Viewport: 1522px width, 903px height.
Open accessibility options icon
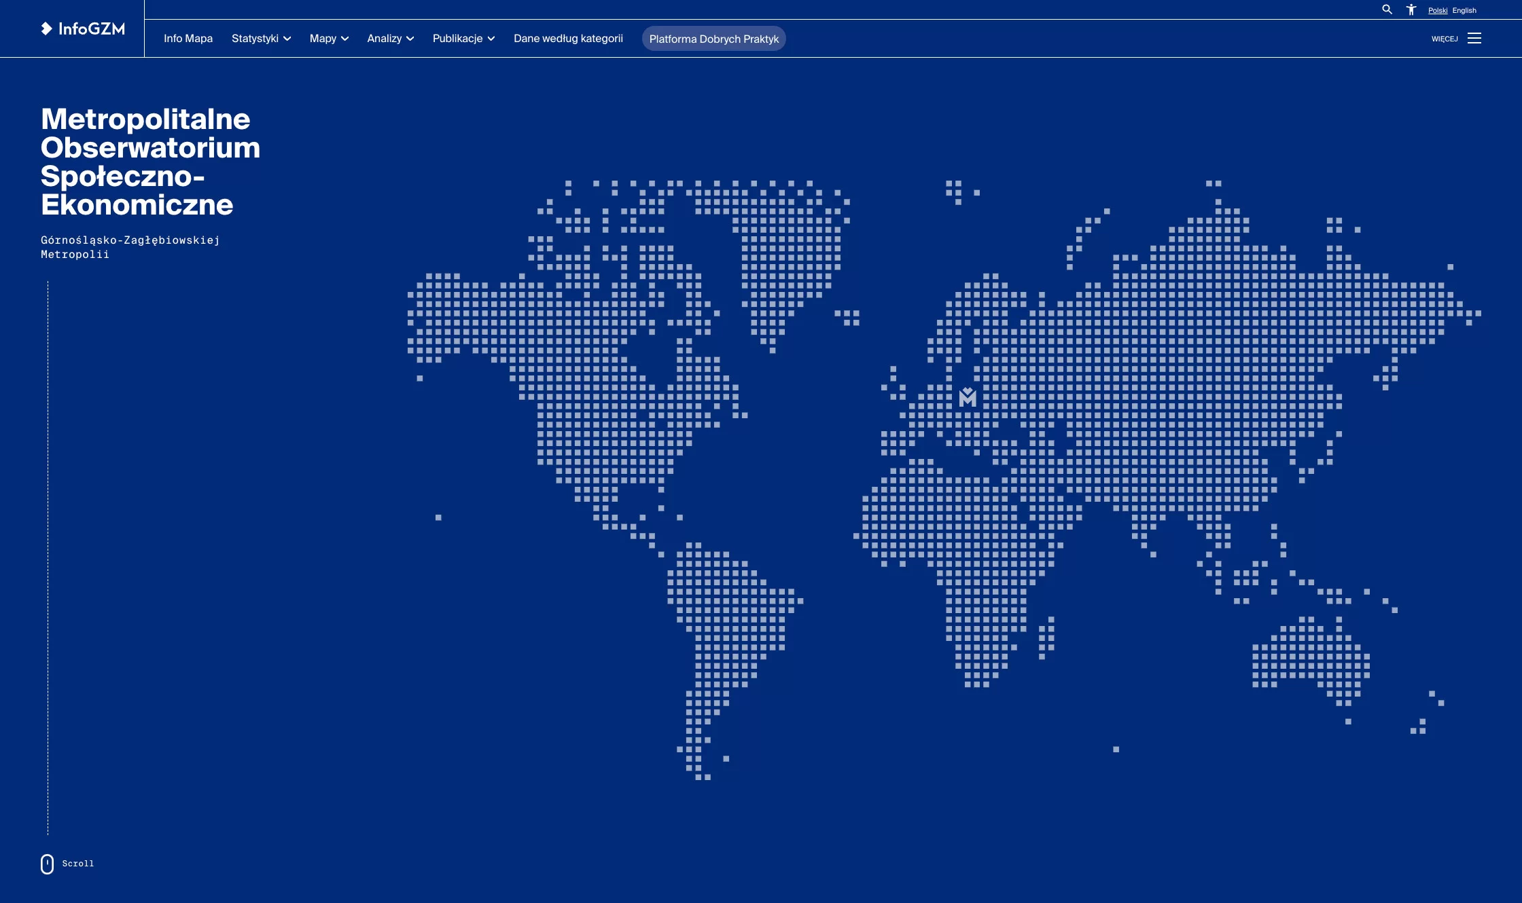[1411, 10]
